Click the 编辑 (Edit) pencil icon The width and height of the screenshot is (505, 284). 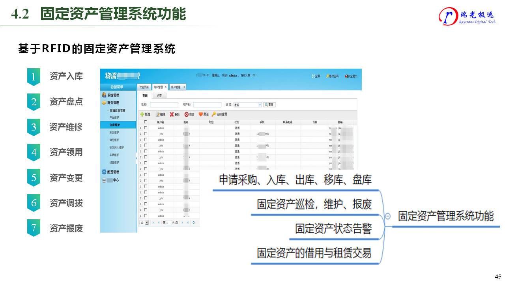(158, 114)
